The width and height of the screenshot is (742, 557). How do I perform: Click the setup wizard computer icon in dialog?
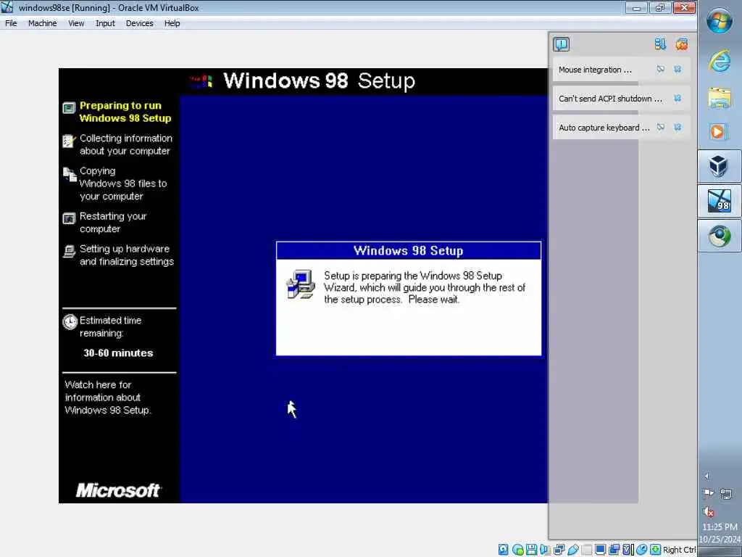301,284
